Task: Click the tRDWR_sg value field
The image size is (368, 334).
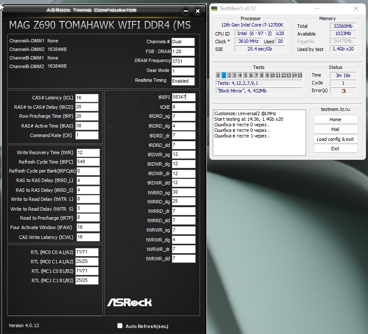Action: pyautogui.click(x=183, y=155)
